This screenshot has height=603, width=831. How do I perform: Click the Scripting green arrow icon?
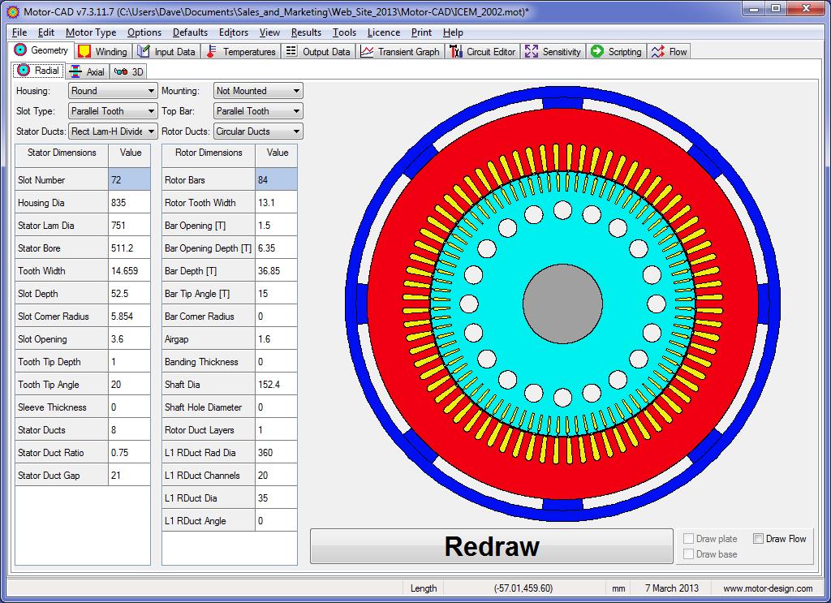pyautogui.click(x=597, y=51)
